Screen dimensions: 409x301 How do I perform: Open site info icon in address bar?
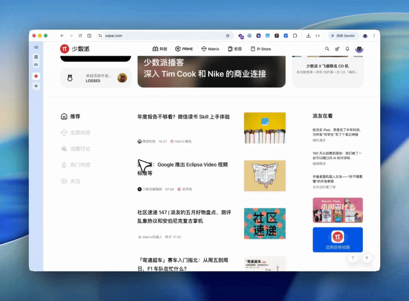point(100,36)
